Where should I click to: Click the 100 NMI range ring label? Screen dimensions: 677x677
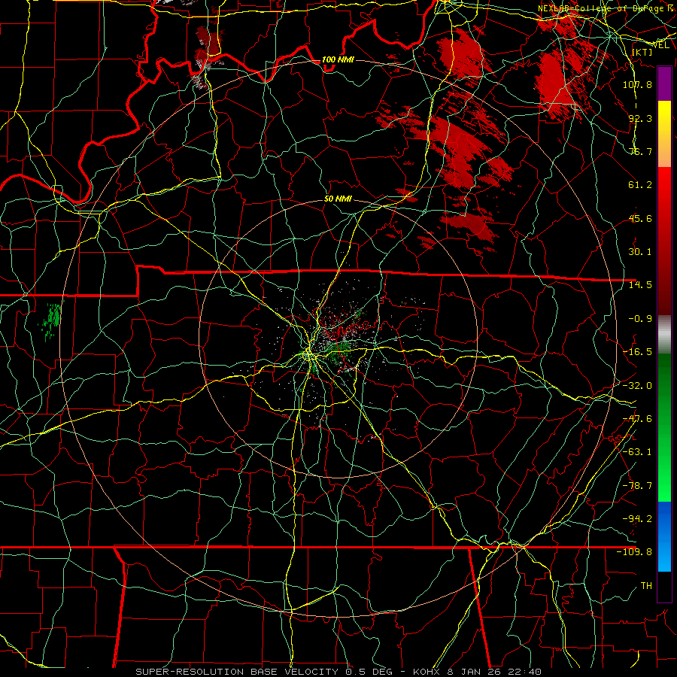(338, 59)
